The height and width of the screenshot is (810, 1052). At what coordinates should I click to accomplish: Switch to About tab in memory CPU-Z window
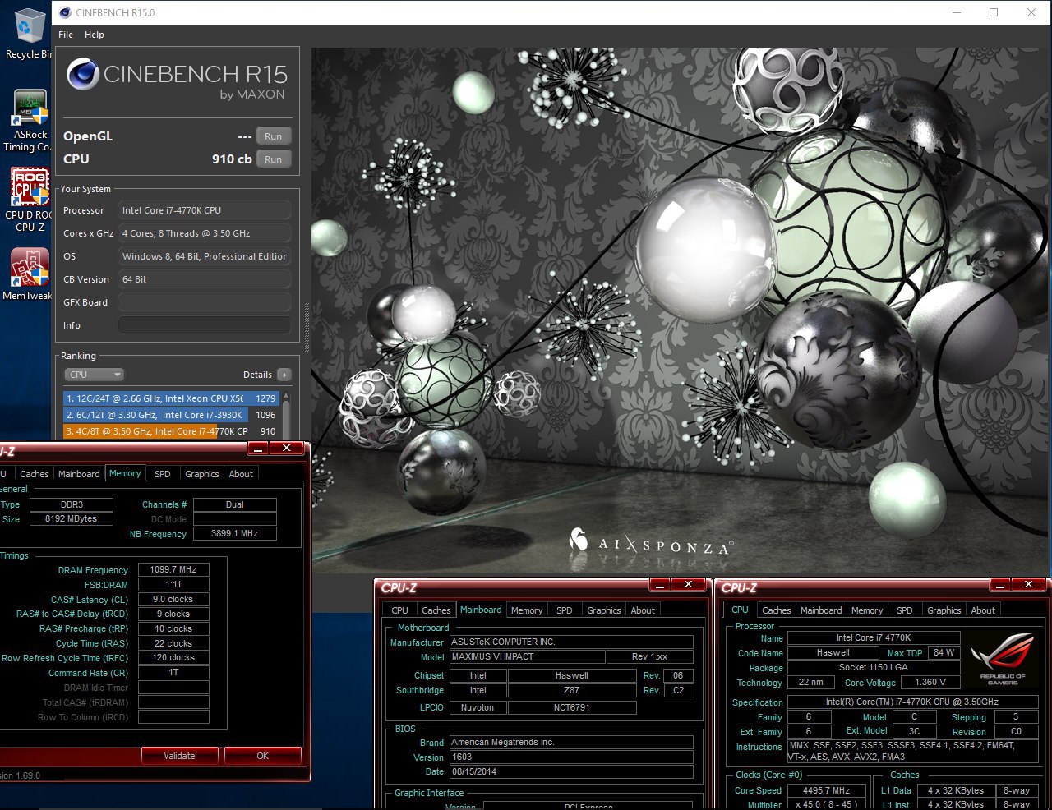click(x=241, y=474)
